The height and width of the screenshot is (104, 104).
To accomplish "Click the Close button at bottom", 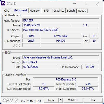I will coord(93,100).
